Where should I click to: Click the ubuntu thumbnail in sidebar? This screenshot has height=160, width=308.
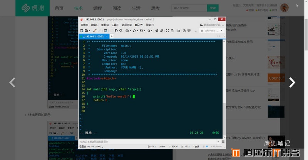point(276,78)
